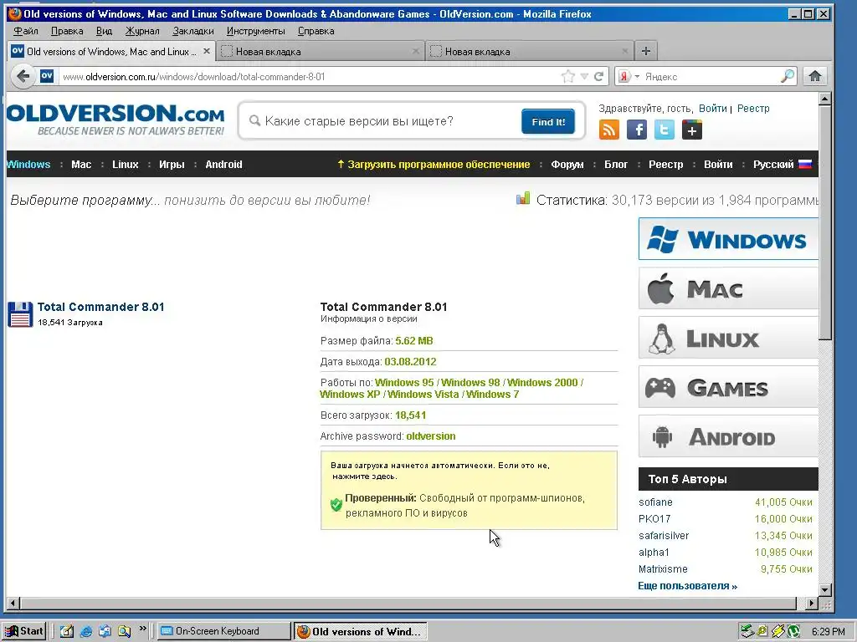Viewport: 857px width, 642px height.
Task: Open Еще пользователя link
Action: 688,586
